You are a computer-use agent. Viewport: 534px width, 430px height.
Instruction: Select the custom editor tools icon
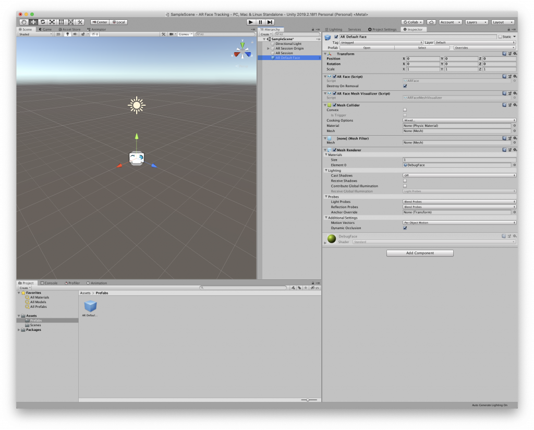(80, 22)
